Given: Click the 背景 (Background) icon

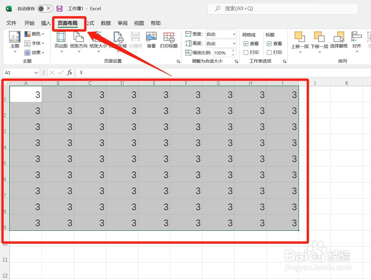Looking at the screenshot, I should (x=151, y=41).
